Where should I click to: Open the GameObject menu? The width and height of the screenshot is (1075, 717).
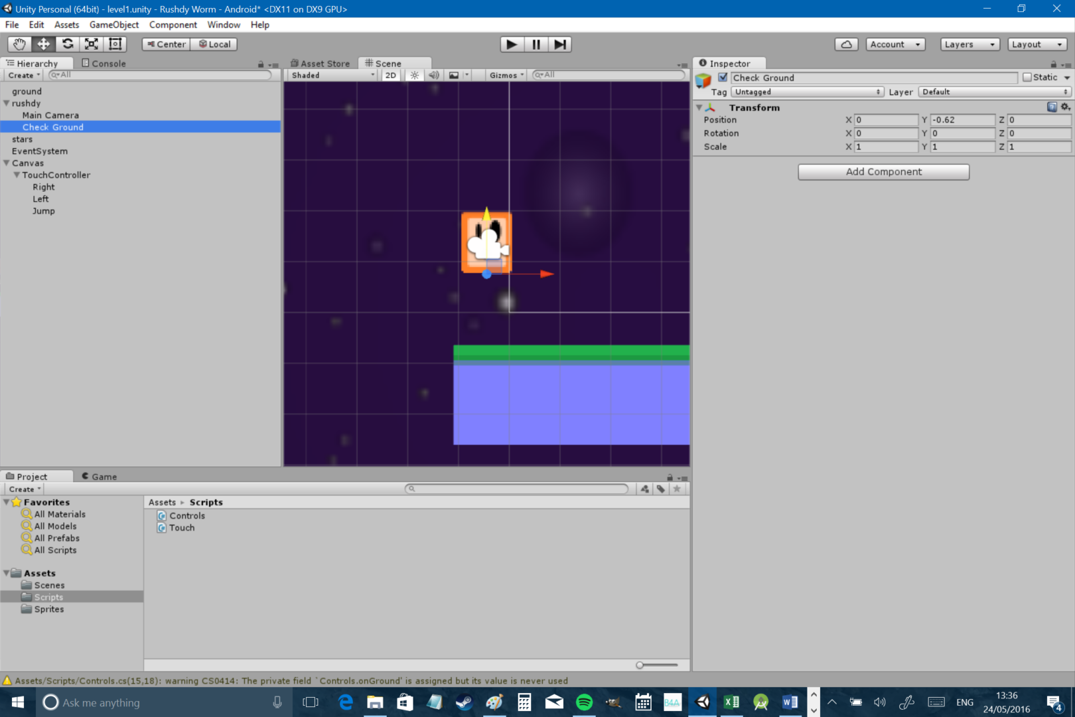(114, 25)
